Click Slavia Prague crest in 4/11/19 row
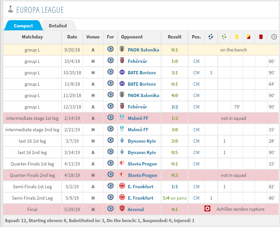Screen dimensions: 280x227 122,163
